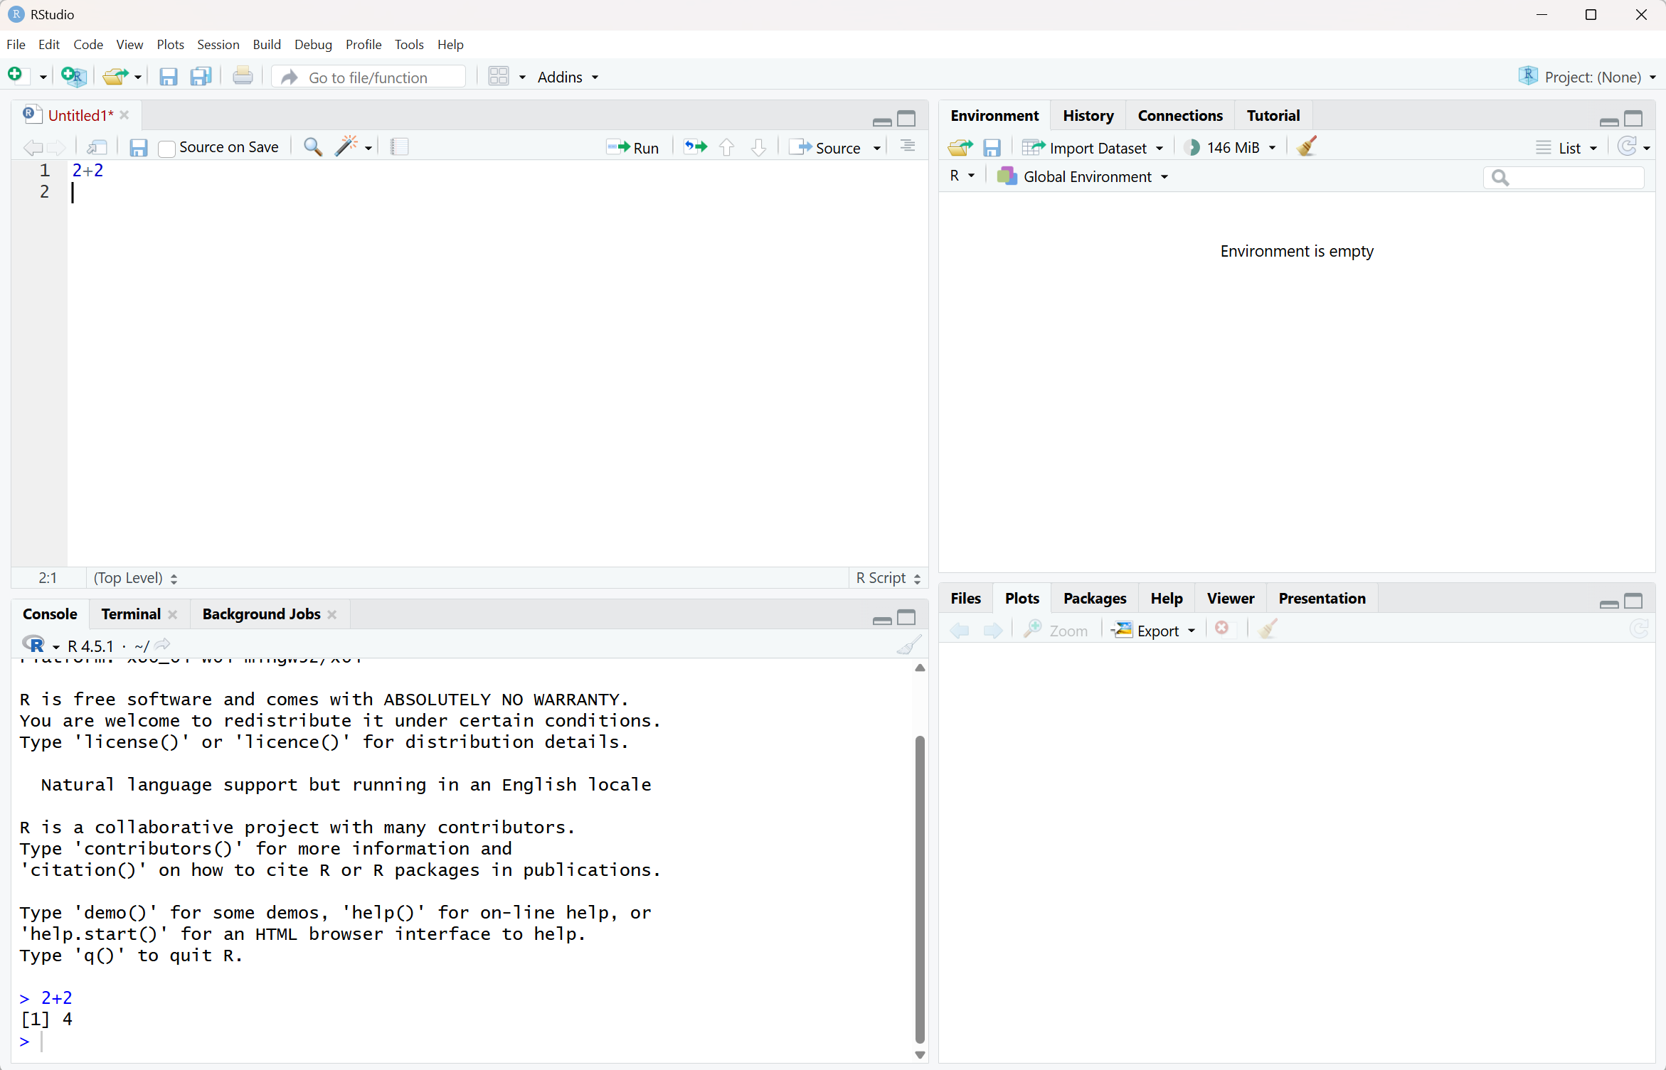
Task: Open the Session menu
Action: pyautogui.click(x=218, y=44)
